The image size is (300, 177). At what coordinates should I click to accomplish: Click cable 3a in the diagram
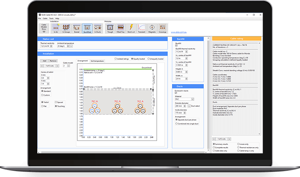pos(137,111)
